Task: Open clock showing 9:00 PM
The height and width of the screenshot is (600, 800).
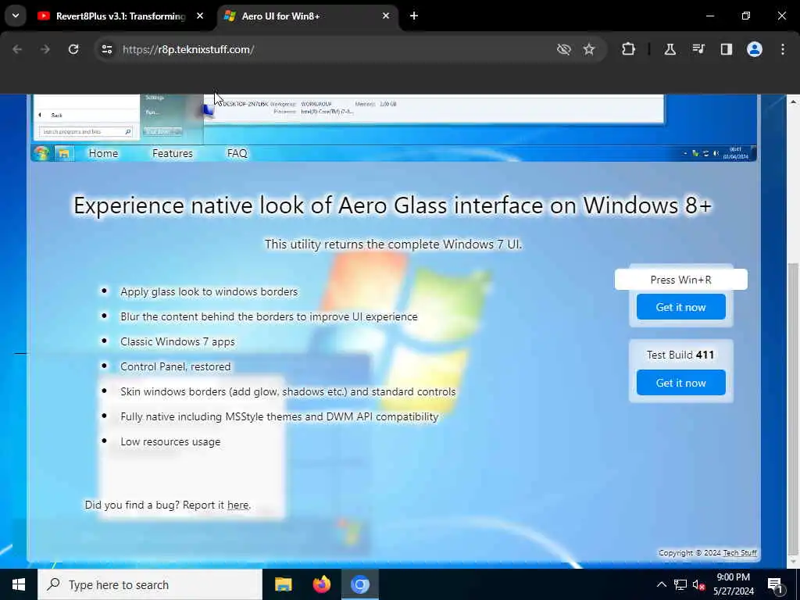Action: (x=733, y=584)
